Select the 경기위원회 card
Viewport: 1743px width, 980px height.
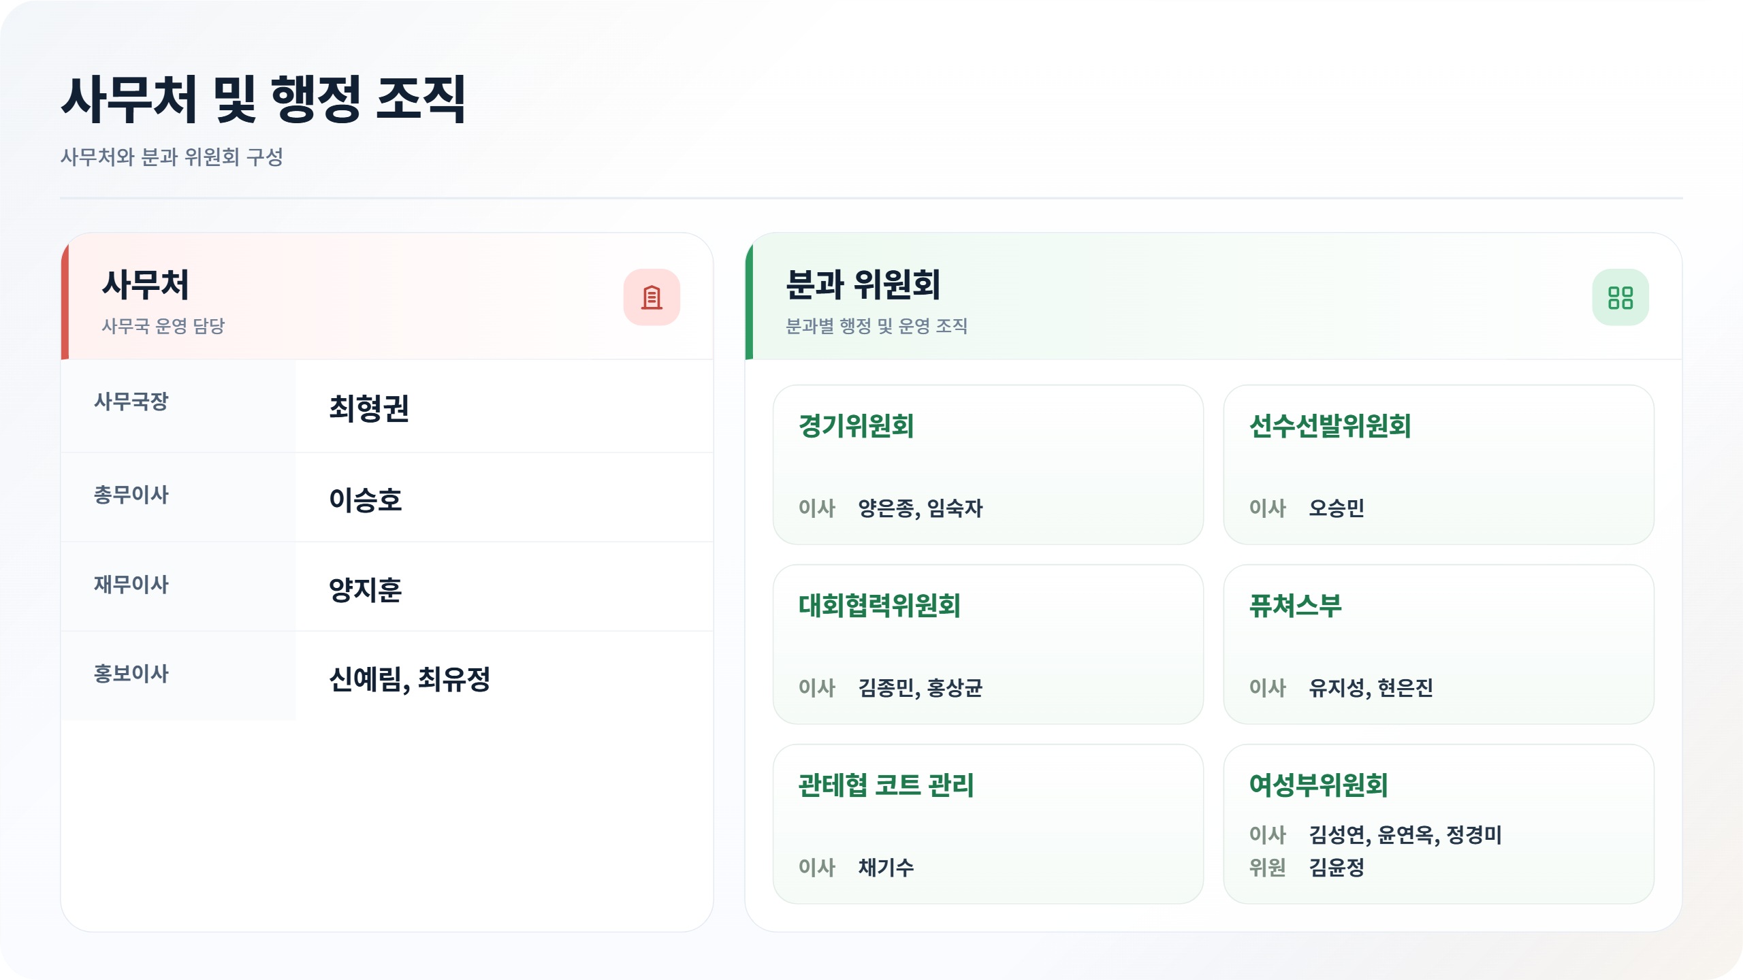point(987,464)
